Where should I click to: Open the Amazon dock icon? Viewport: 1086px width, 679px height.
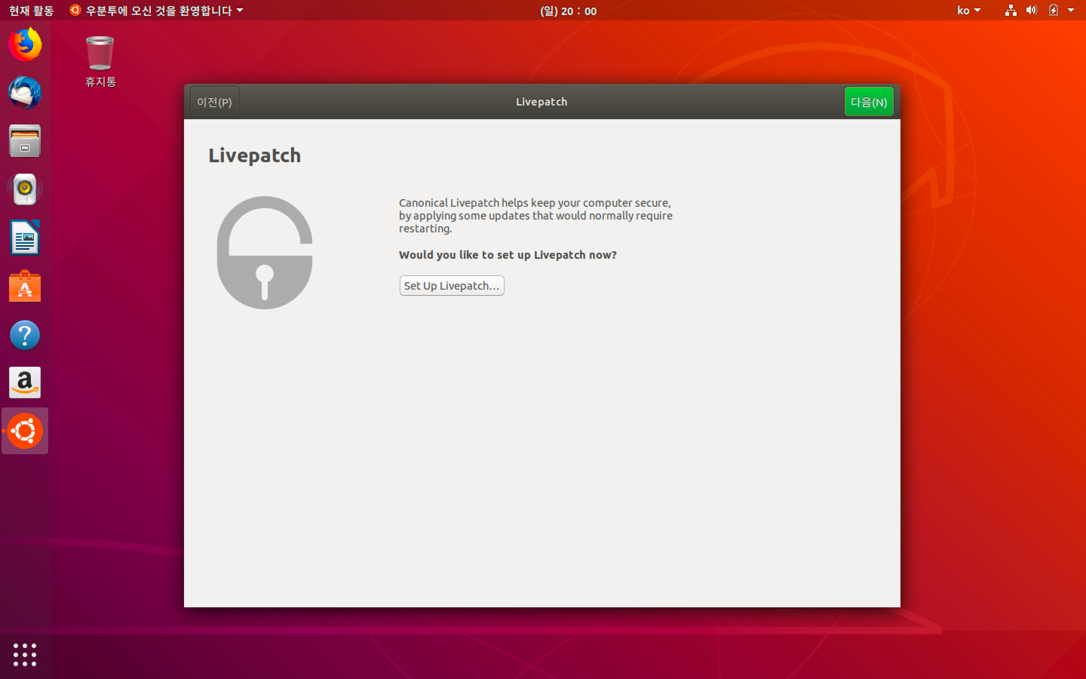[x=25, y=383]
